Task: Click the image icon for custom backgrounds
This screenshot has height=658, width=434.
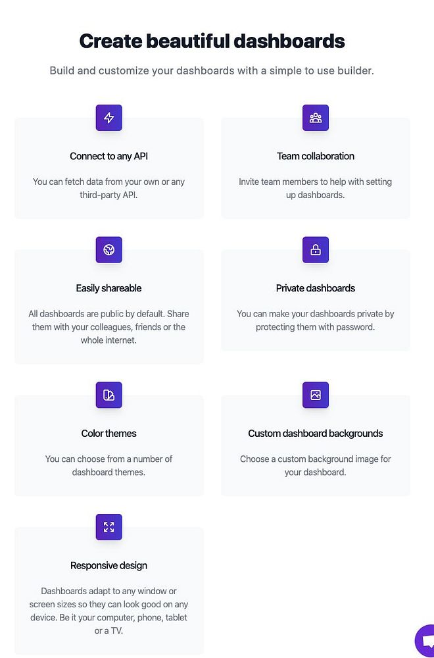Action: 316,395
